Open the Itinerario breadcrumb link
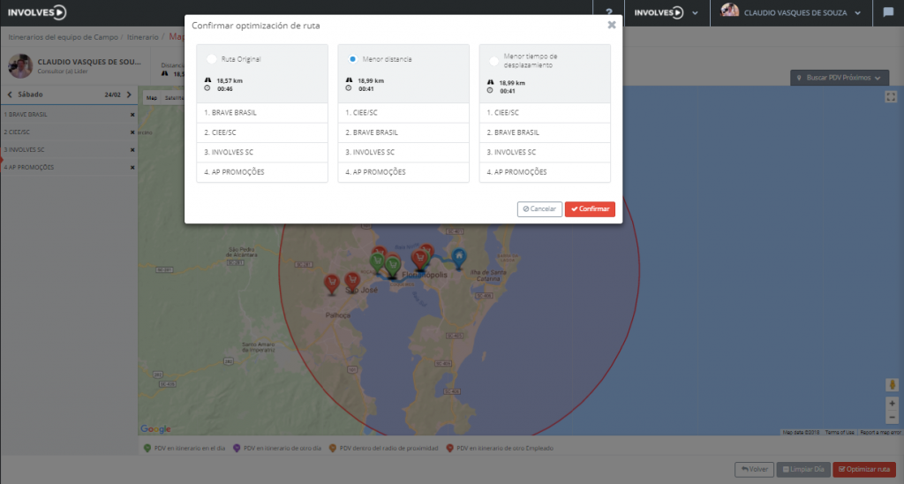The image size is (904, 484). pos(143,37)
